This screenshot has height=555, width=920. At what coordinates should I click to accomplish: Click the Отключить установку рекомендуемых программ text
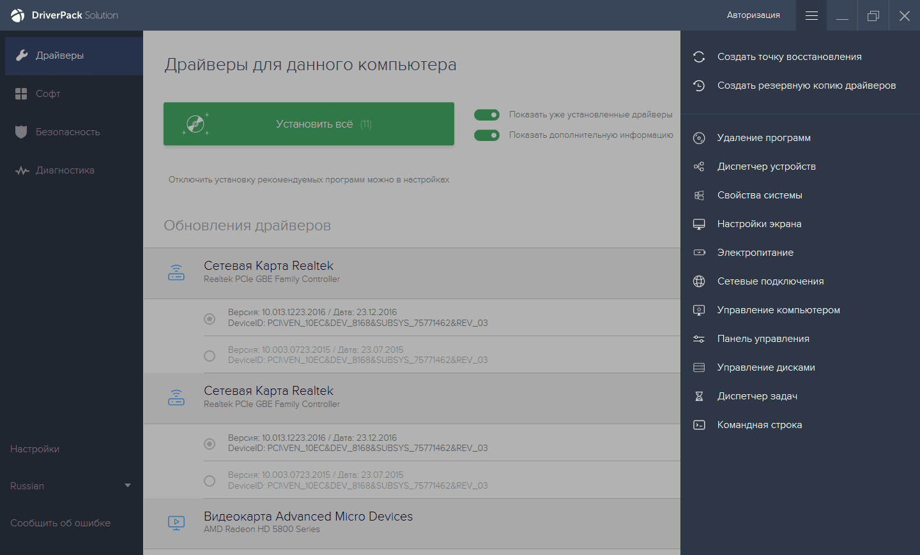[309, 180]
